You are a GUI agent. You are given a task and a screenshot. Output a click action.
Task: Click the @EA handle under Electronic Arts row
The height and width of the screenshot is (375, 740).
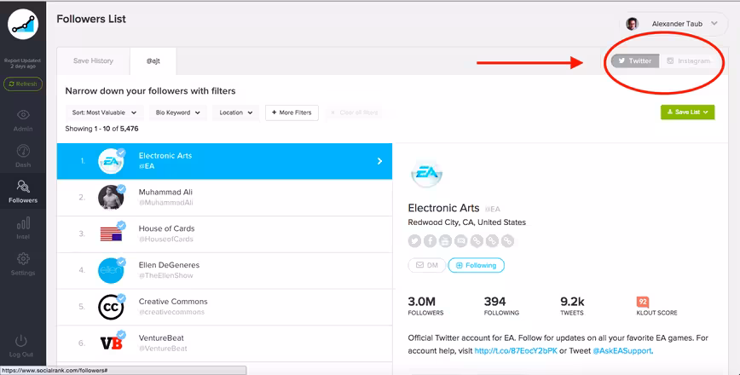tap(147, 166)
